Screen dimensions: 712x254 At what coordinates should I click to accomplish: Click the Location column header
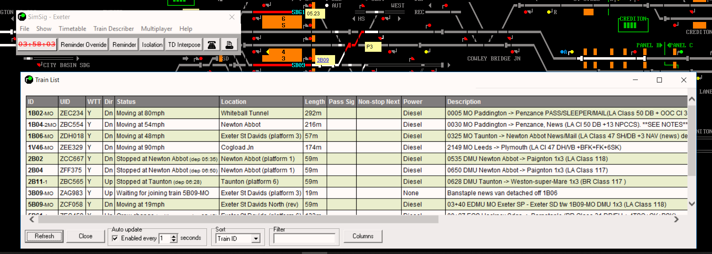[x=261, y=102]
